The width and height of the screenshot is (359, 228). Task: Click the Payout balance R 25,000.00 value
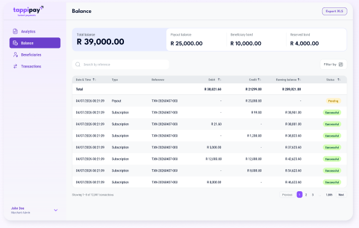click(x=187, y=44)
